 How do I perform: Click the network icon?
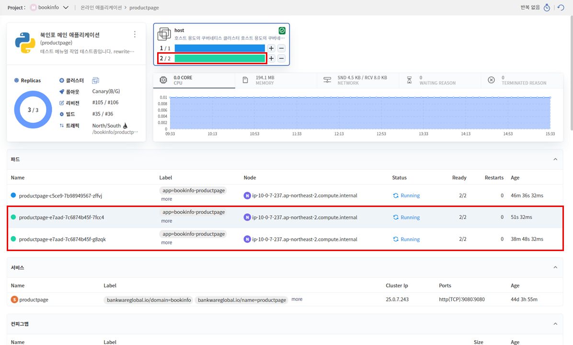click(327, 80)
